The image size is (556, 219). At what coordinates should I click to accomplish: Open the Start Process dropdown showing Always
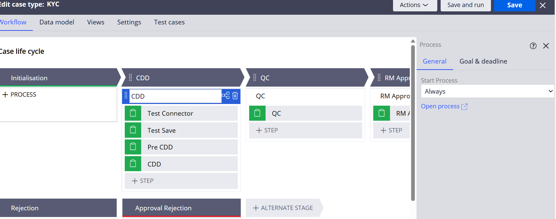[487, 91]
